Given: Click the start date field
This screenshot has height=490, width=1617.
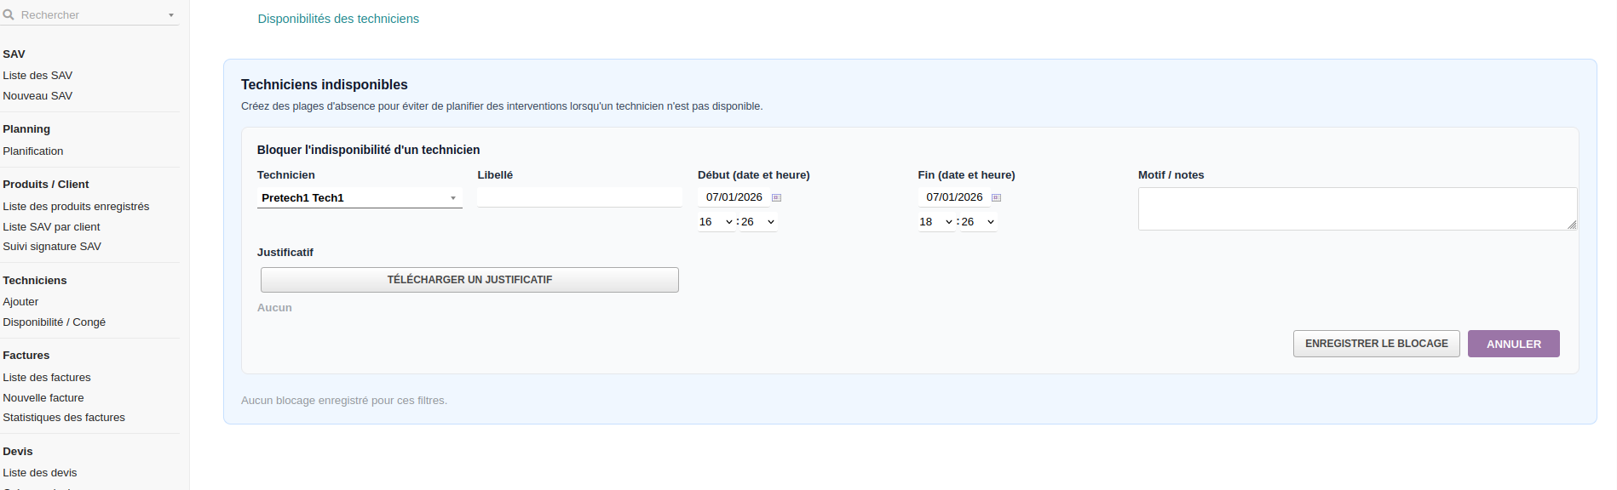Looking at the screenshot, I should (734, 197).
